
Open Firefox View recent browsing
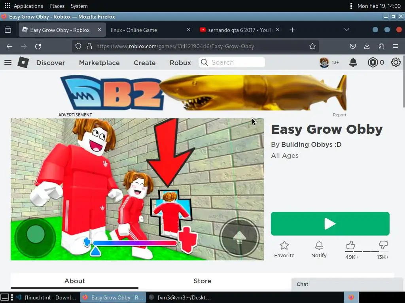8,30
